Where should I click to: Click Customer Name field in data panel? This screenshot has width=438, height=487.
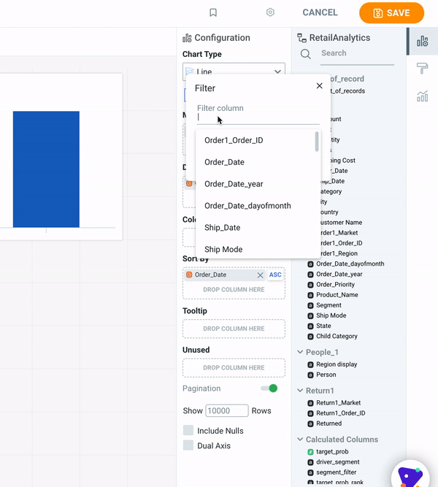341,223
